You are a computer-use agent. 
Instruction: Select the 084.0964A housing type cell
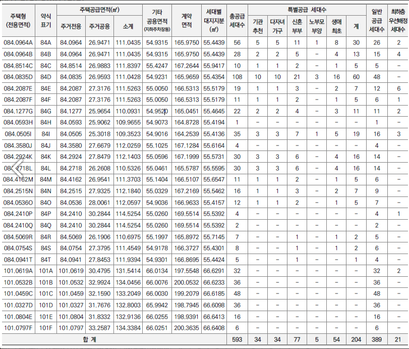click(18, 42)
